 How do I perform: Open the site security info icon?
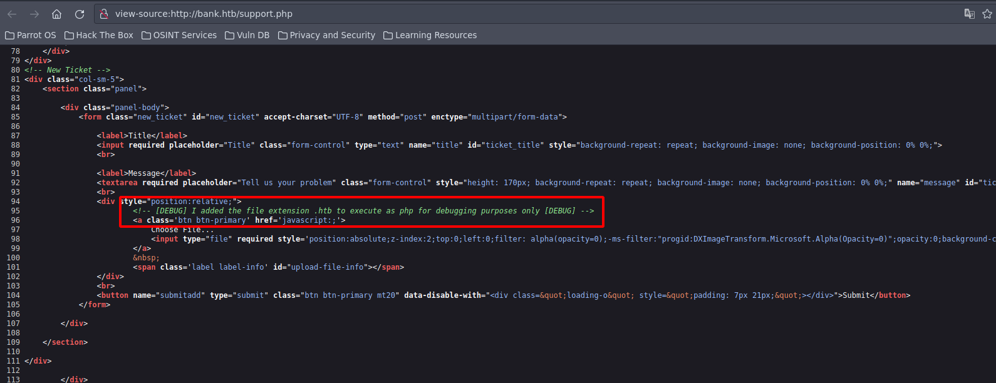pos(105,14)
